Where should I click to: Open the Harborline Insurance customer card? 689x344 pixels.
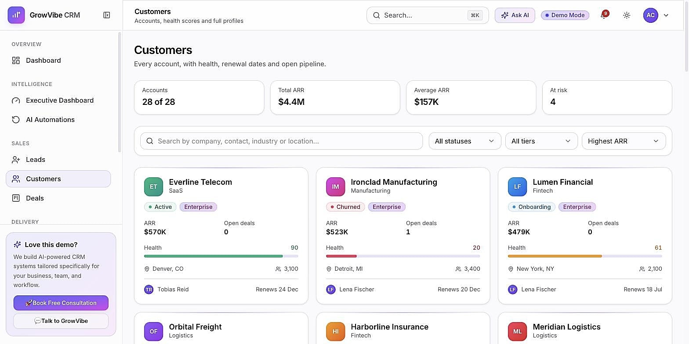(x=403, y=328)
